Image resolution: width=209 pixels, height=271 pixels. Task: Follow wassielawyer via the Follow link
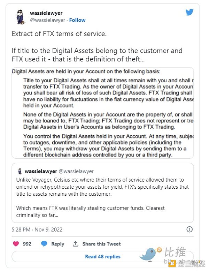pos(77,20)
